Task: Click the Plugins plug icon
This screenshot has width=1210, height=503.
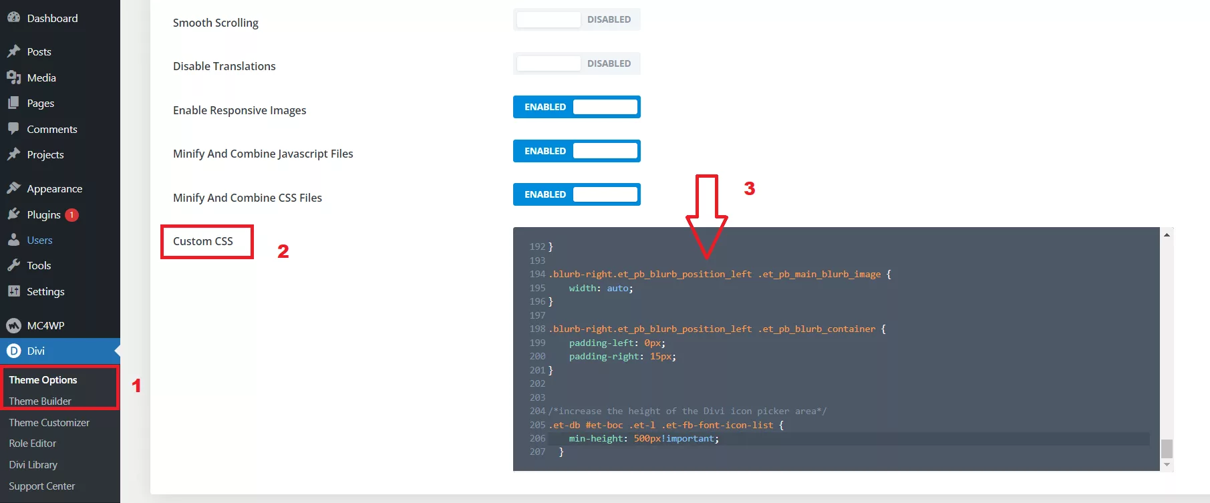Action: [x=13, y=214]
